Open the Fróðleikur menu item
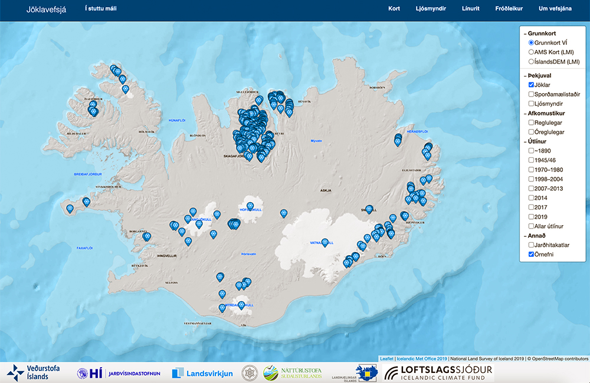This screenshot has width=590, height=383. 509,8
